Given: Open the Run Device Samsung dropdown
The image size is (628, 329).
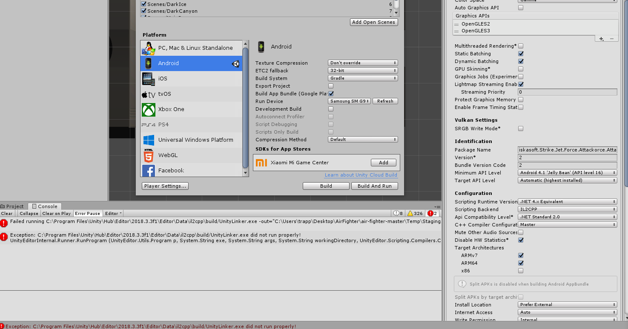Looking at the screenshot, I should click(x=349, y=101).
